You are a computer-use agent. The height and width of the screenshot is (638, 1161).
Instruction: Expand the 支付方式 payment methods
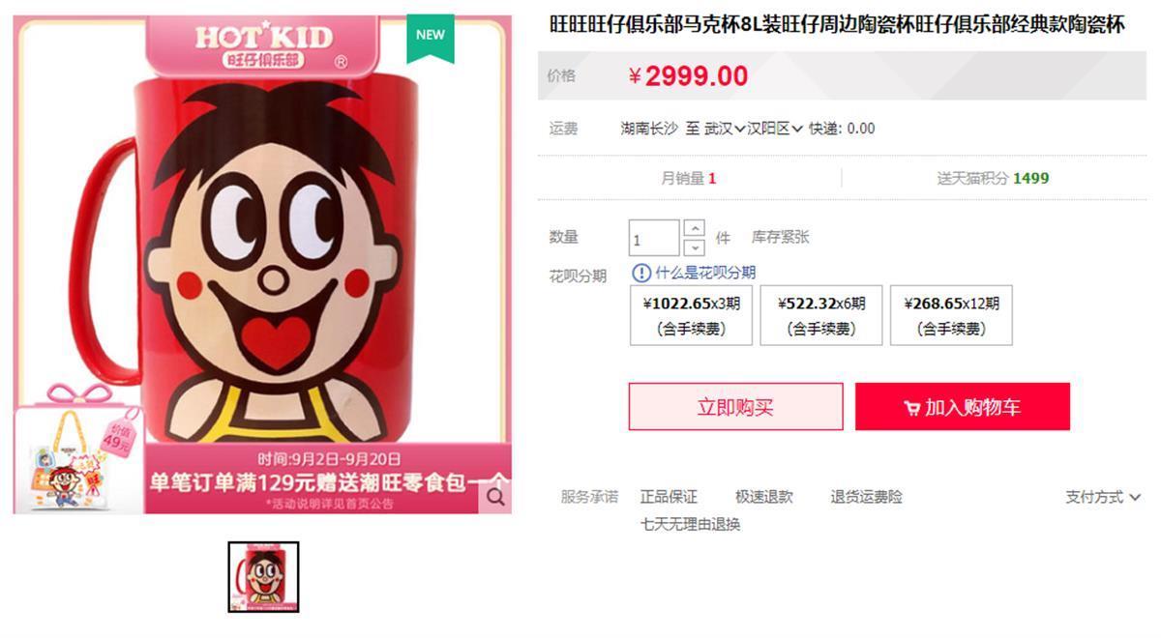tap(1103, 497)
